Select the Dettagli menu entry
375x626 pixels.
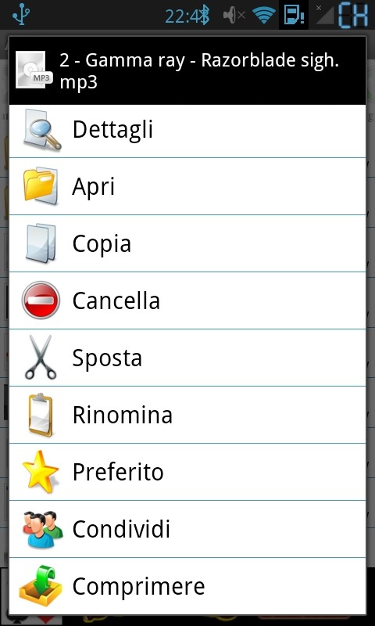click(187, 131)
